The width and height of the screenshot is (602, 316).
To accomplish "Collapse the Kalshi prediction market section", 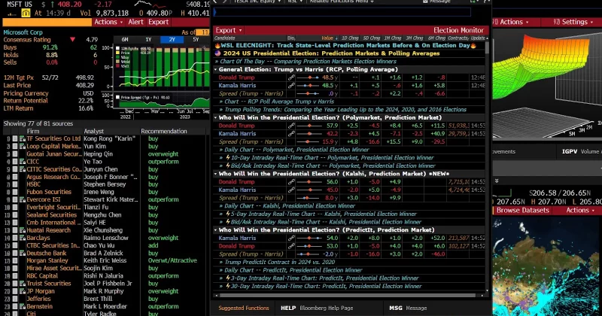I will (216, 174).
